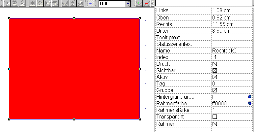Select the Tooltiptext property label
Image resolution: width=254 pixels, height=132 pixels.
pos(168,37)
